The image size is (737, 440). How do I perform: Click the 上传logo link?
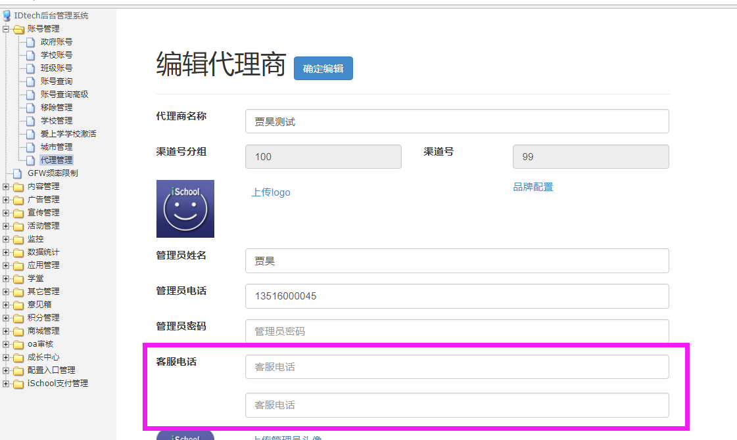pyautogui.click(x=271, y=192)
